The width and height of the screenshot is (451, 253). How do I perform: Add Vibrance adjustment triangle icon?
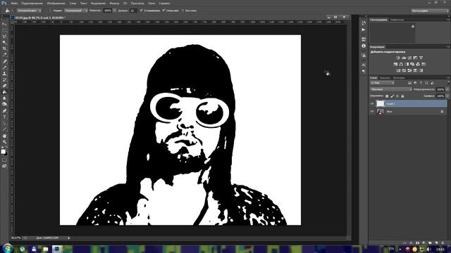coord(421,58)
